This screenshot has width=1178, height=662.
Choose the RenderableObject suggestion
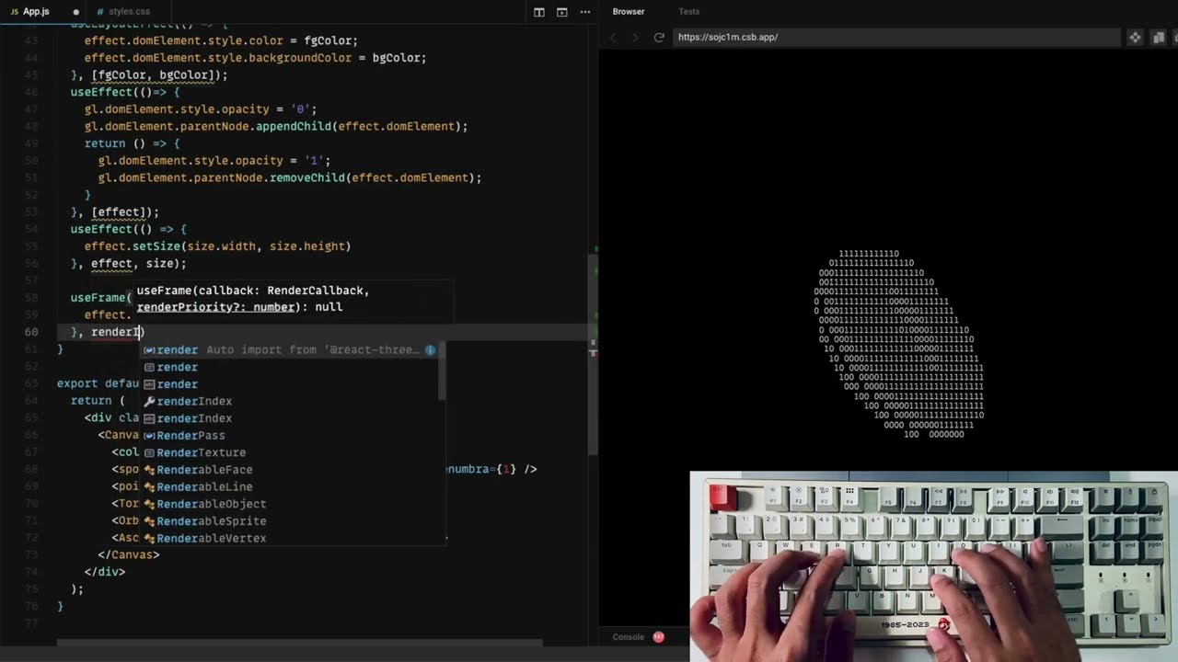point(290,505)
